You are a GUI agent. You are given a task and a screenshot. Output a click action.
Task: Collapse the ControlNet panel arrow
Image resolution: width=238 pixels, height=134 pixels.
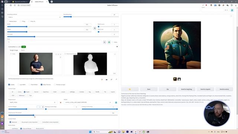pyautogui.click(x=117, y=47)
